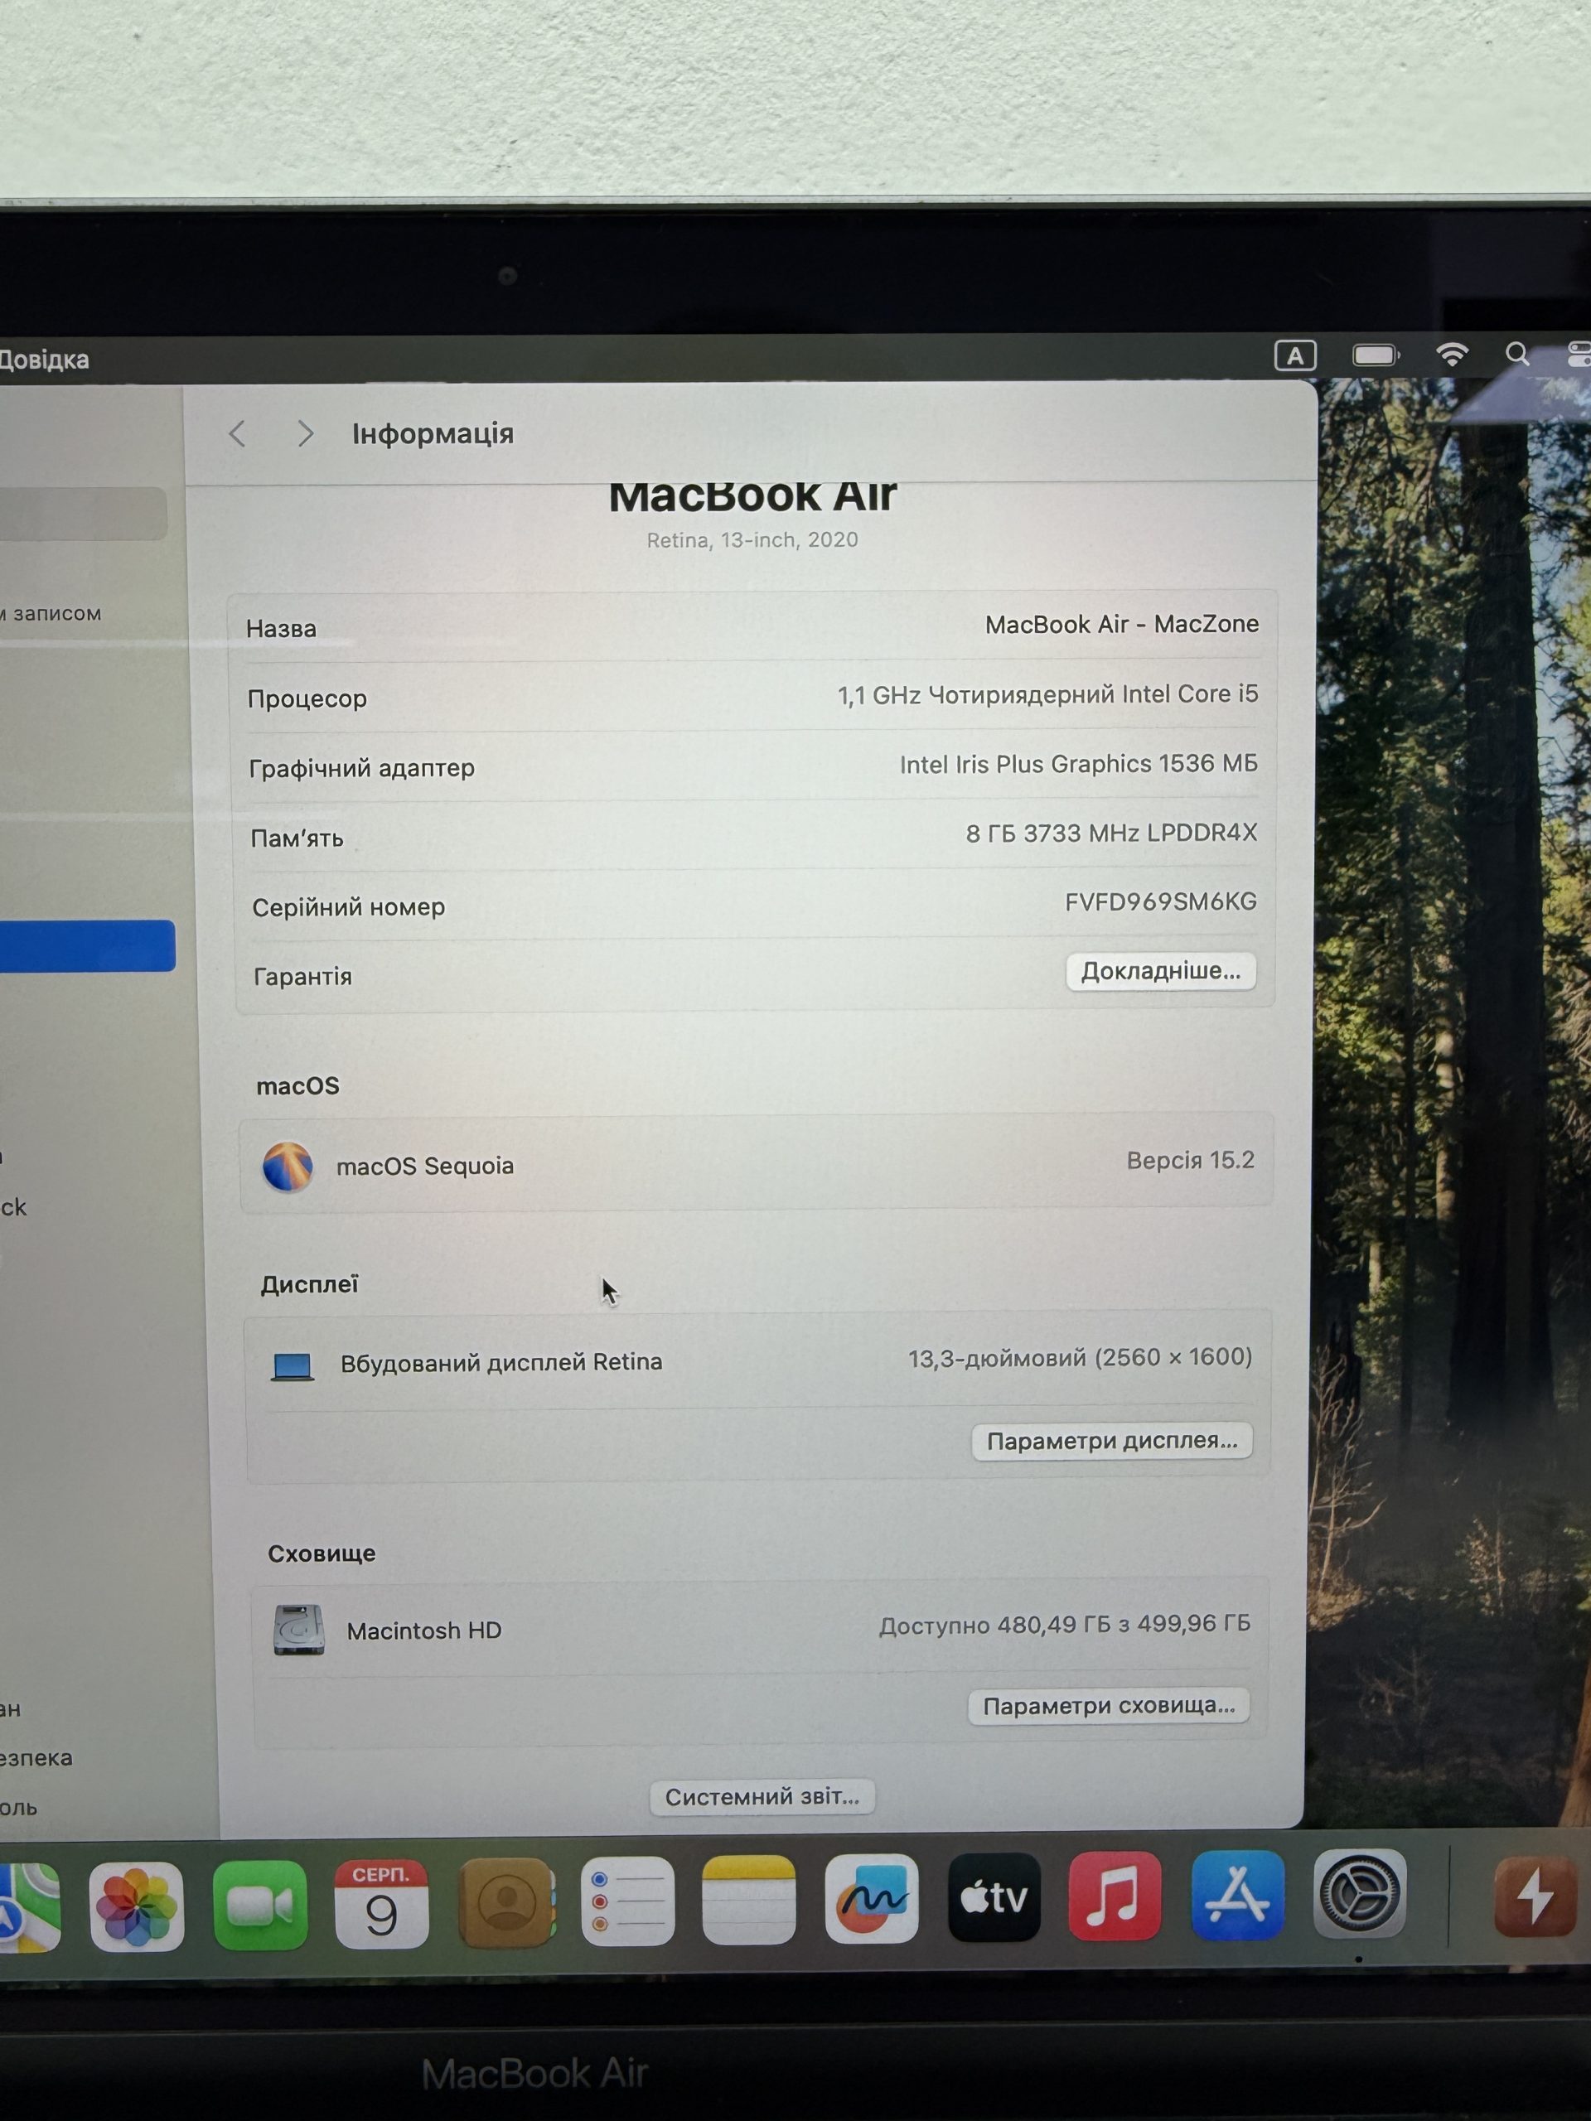Click the computer name MacBook Air - MacZone
This screenshot has width=1591, height=2121.
(1121, 624)
